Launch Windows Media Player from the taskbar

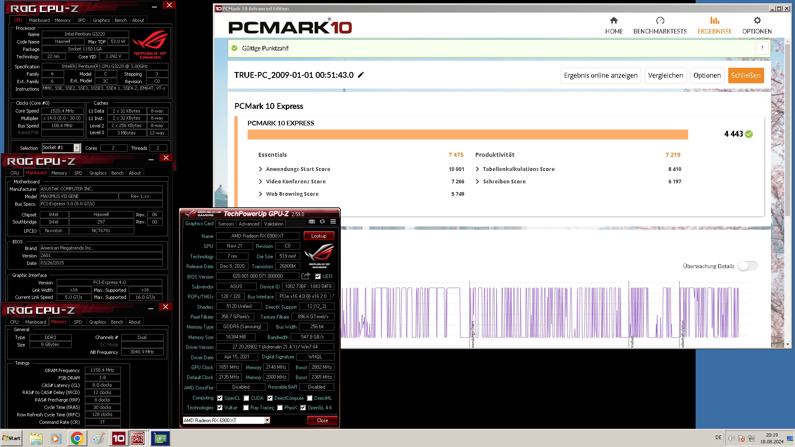pos(56,438)
